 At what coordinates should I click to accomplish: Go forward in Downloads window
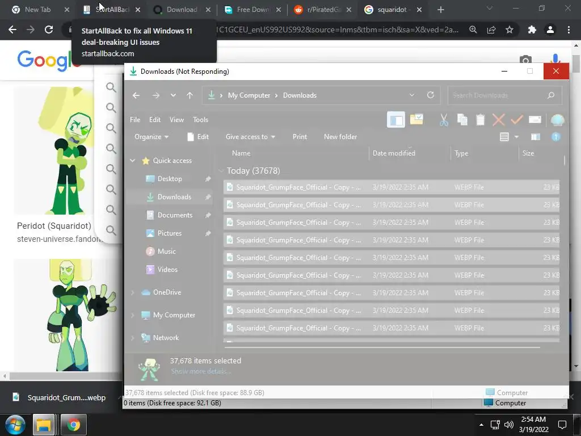(156, 95)
